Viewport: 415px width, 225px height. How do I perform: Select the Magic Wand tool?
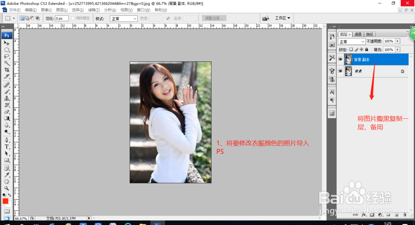[7, 63]
